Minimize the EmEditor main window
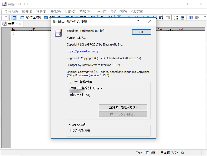 (x=177, y=4)
